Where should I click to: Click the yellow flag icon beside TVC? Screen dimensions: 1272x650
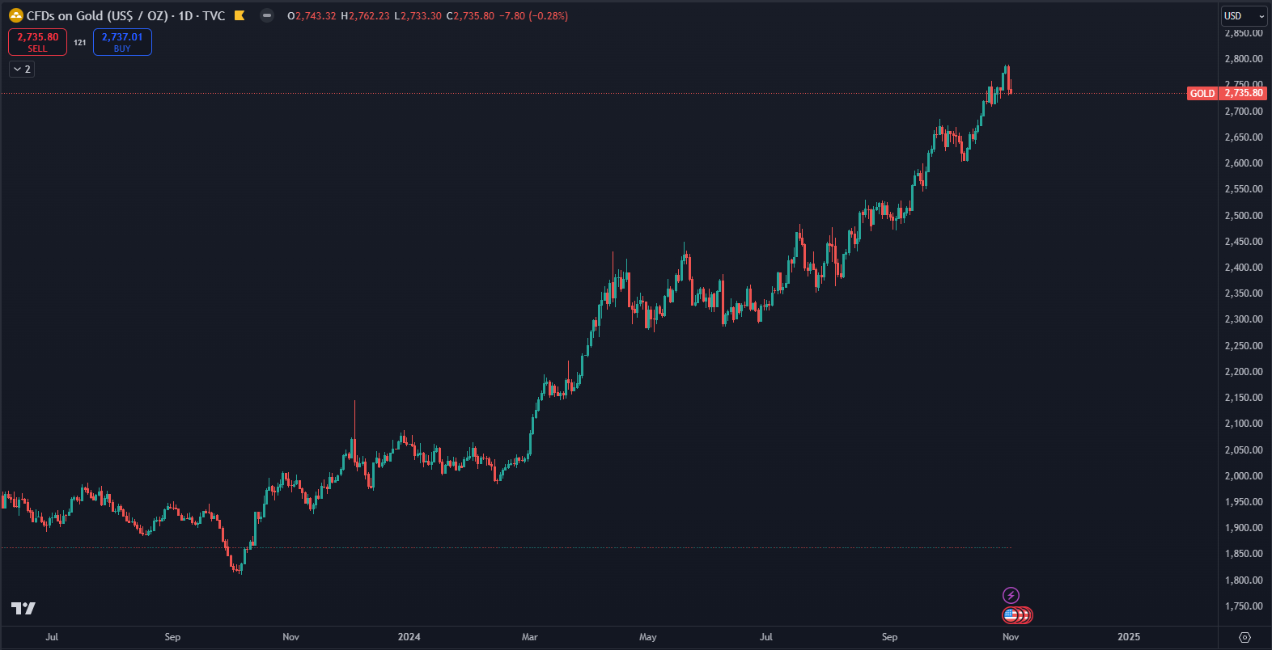click(240, 15)
